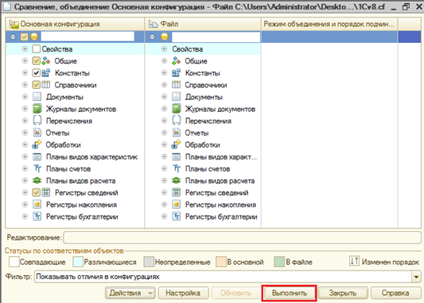Image resolution: width=424 pixels, height=303 pixels.
Task: Check the Свойства checkbox
Action: (x=37, y=49)
